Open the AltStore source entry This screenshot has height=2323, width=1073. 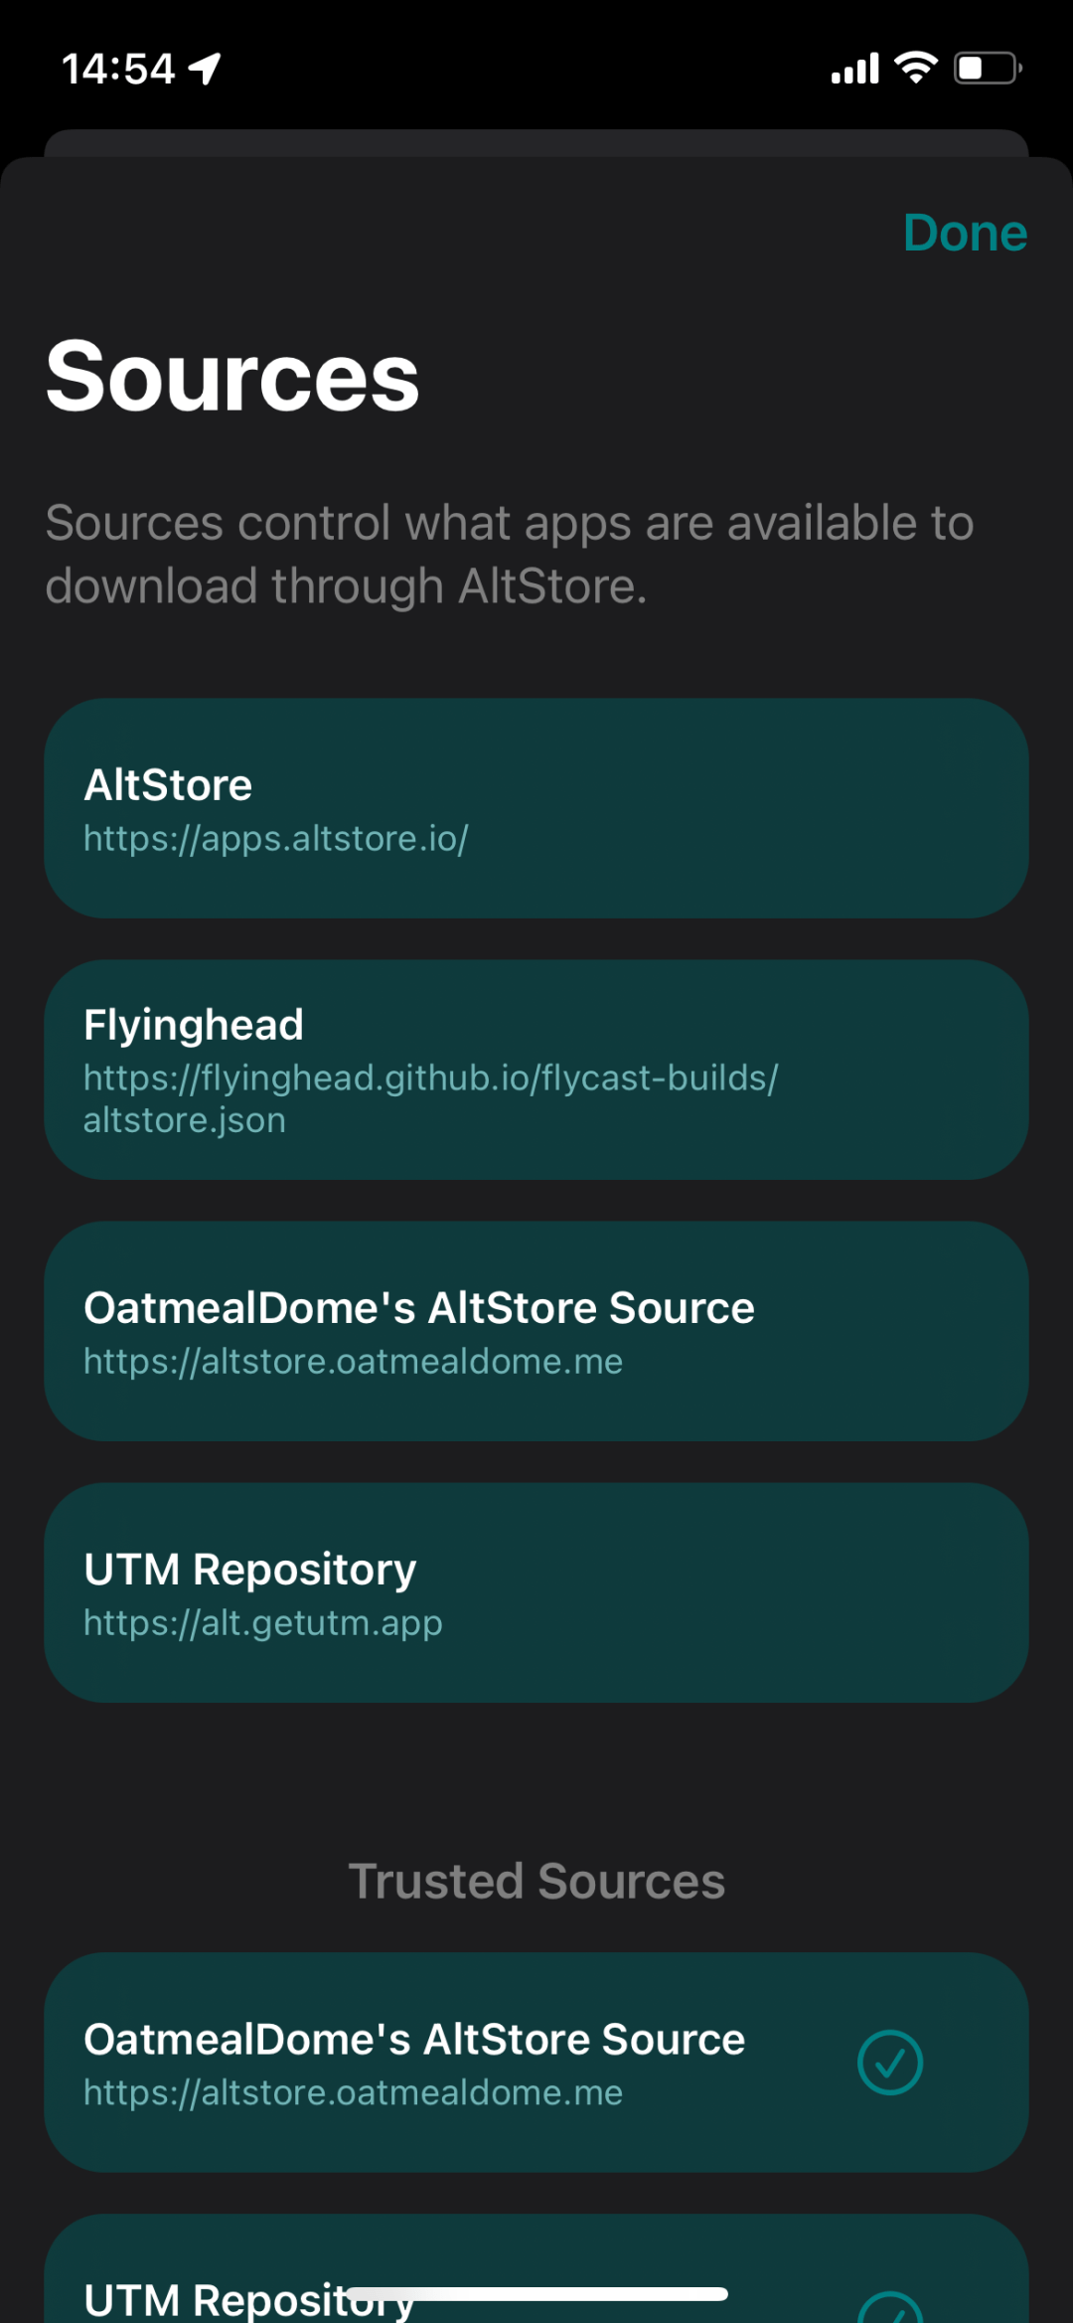click(x=536, y=808)
